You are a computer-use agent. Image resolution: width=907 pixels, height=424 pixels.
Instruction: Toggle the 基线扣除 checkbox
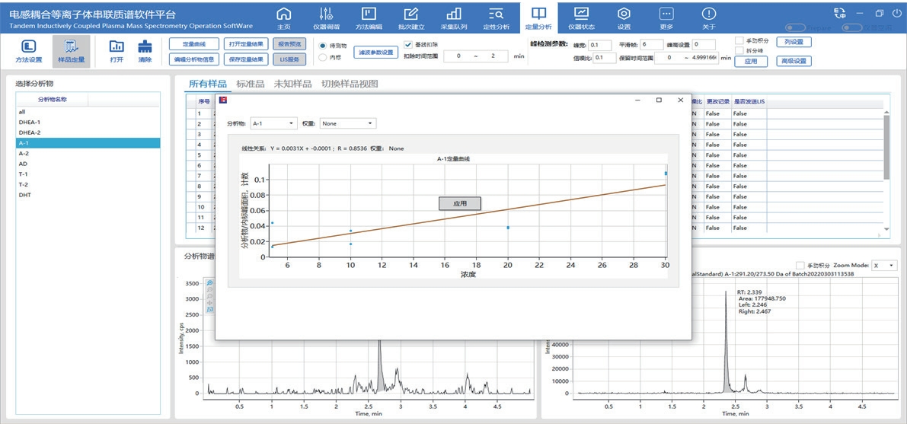(408, 44)
